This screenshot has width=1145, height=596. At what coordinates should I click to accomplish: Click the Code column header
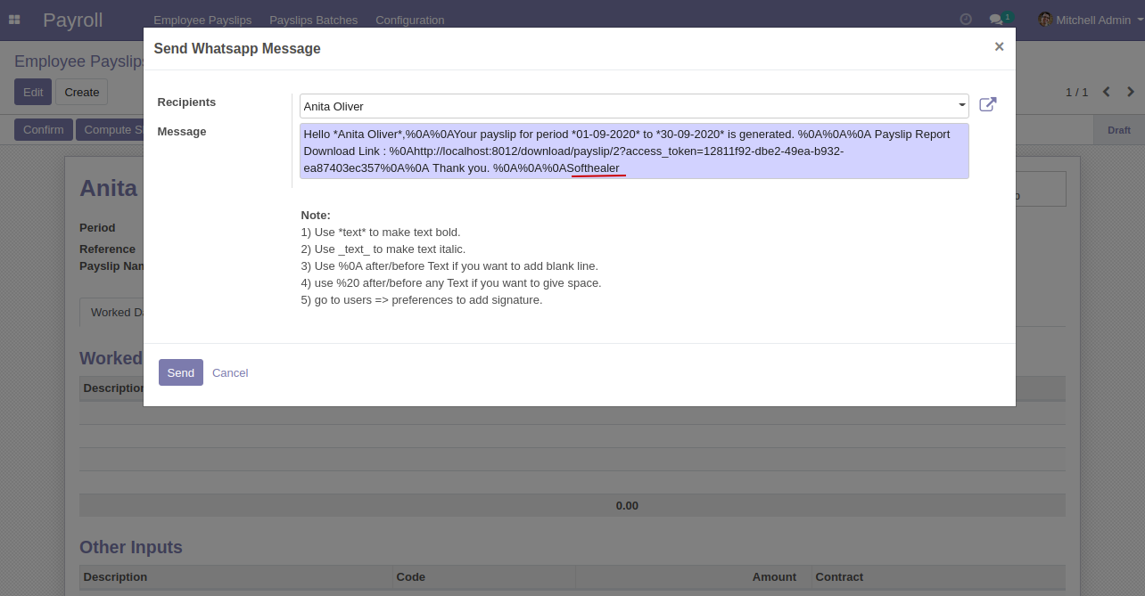[410, 576]
